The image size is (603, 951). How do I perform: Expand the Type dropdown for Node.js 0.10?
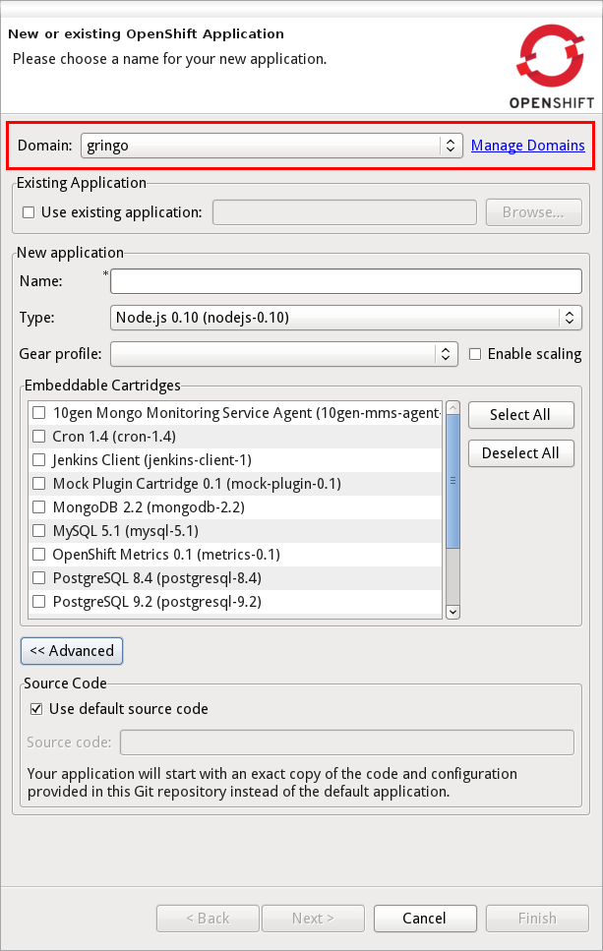pyautogui.click(x=346, y=318)
